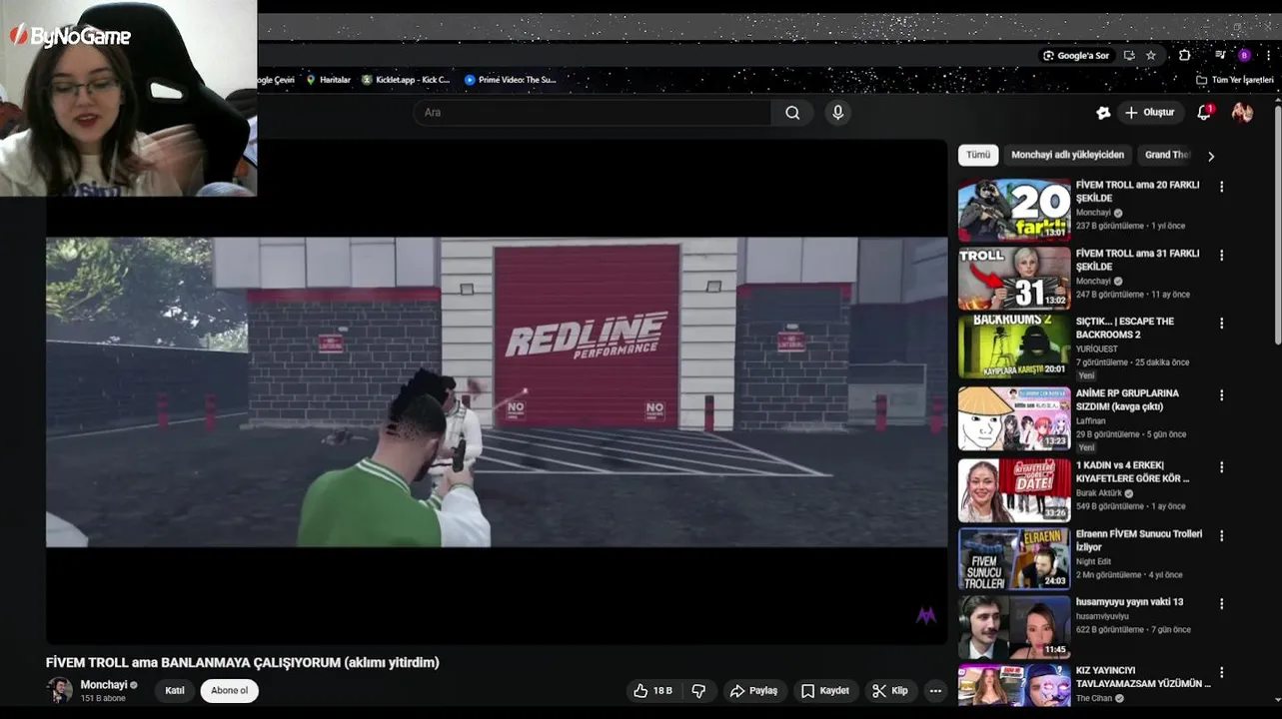The image size is (1282, 719).
Task: Open thumbnail of 31 FARKLI ŞEKİLDE video
Action: pyautogui.click(x=1014, y=279)
